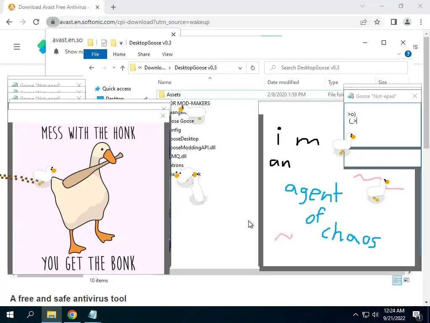Open Softonic hamburger menu

point(17,47)
